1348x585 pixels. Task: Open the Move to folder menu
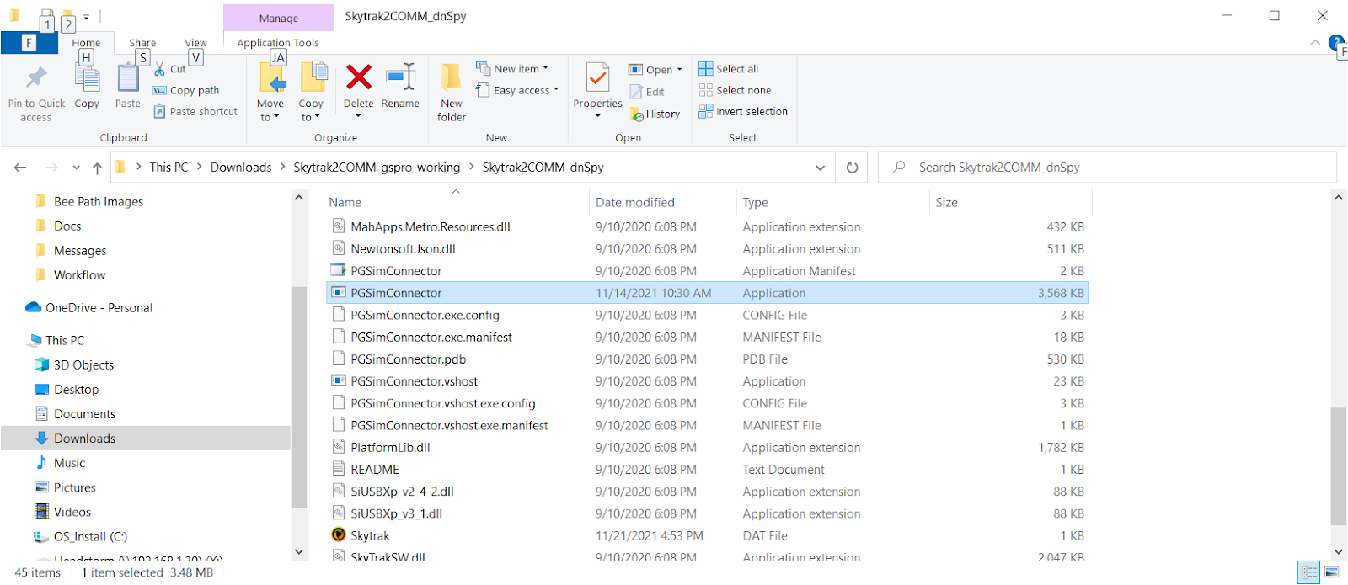[271, 93]
